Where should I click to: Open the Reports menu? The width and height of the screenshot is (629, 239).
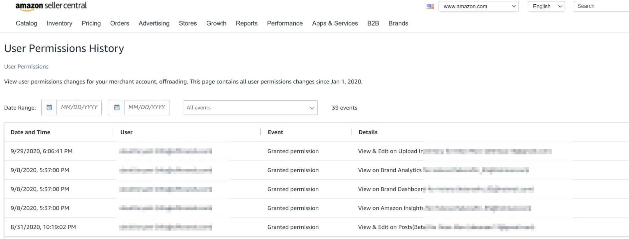tap(247, 23)
